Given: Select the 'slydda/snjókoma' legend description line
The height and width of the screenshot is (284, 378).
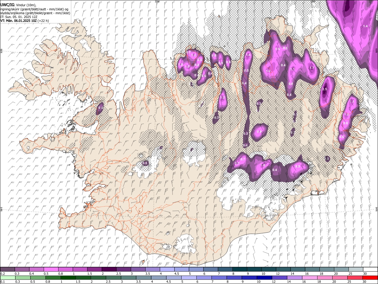Looking at the screenshot, I should tap(35, 13).
